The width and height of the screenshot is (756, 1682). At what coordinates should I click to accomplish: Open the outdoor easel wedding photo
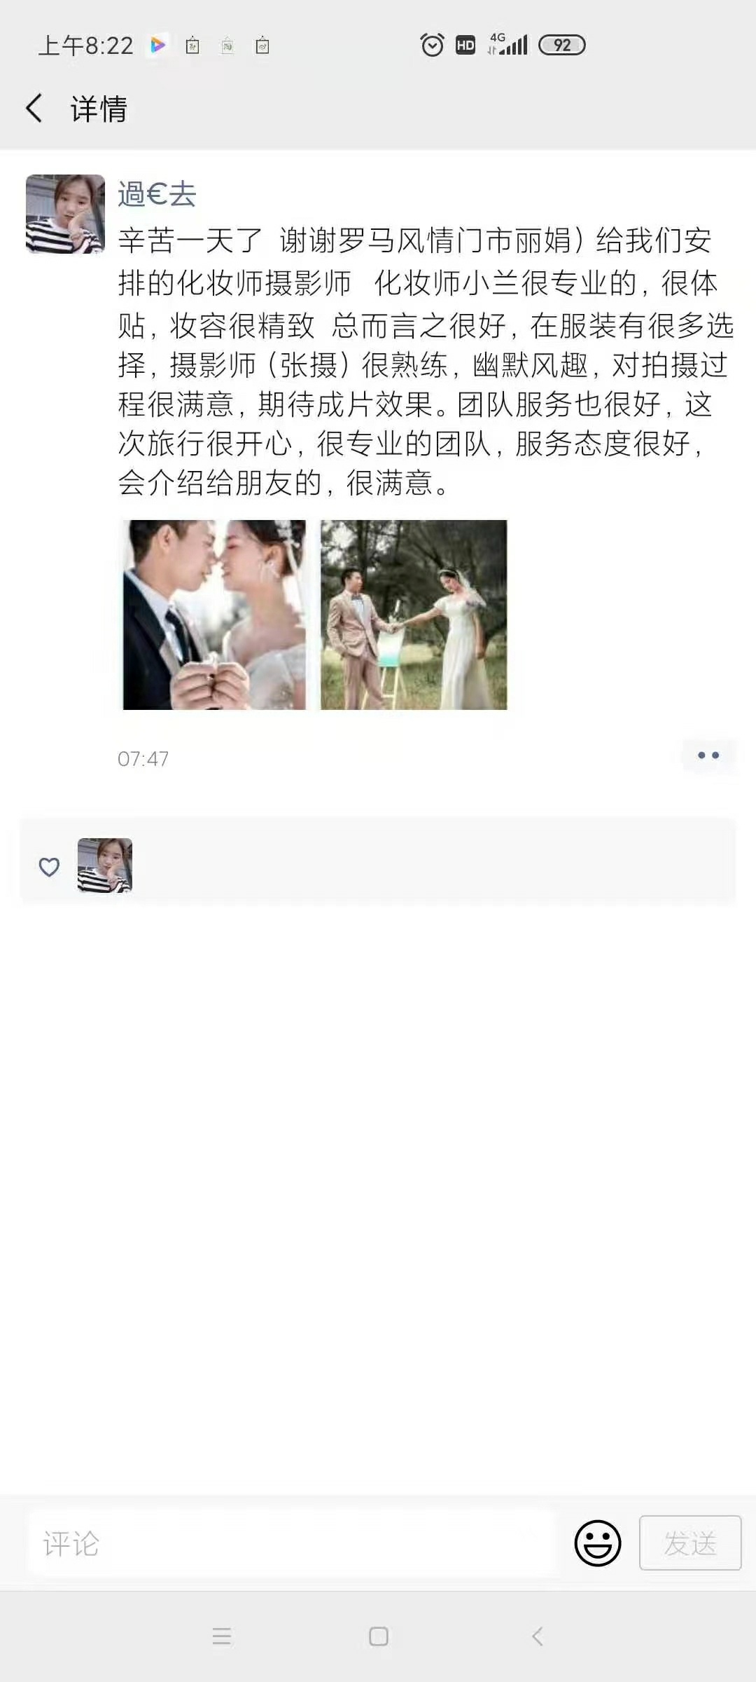[414, 615]
